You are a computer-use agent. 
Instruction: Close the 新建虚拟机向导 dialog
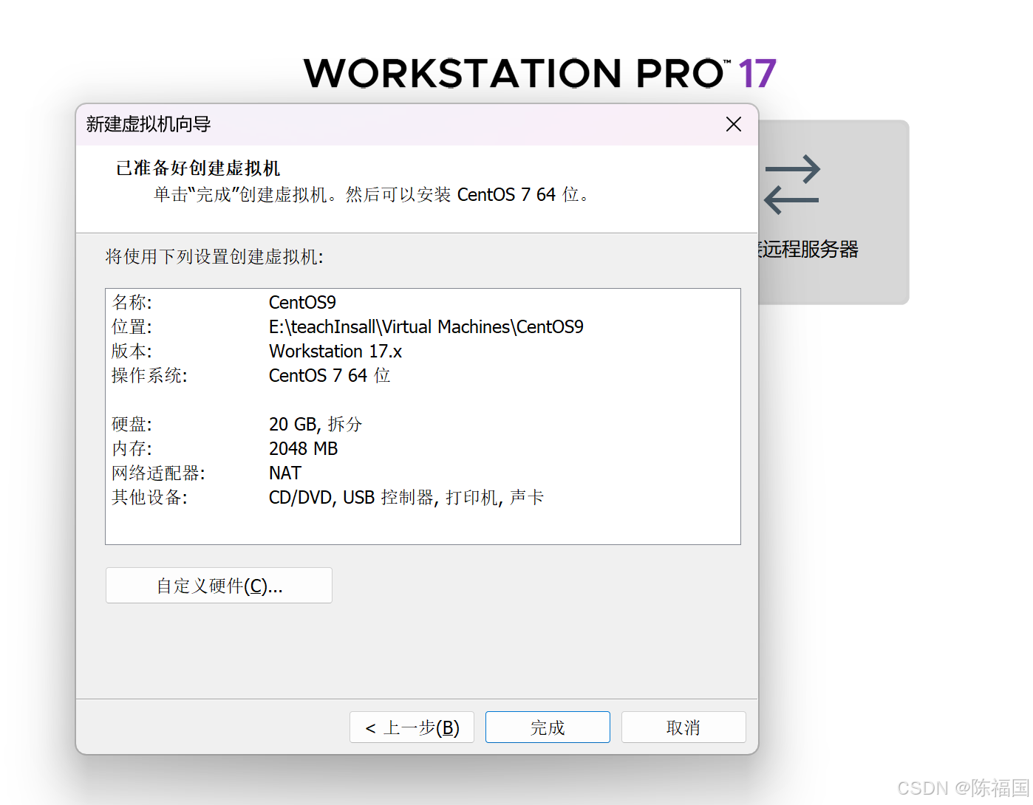tap(734, 124)
